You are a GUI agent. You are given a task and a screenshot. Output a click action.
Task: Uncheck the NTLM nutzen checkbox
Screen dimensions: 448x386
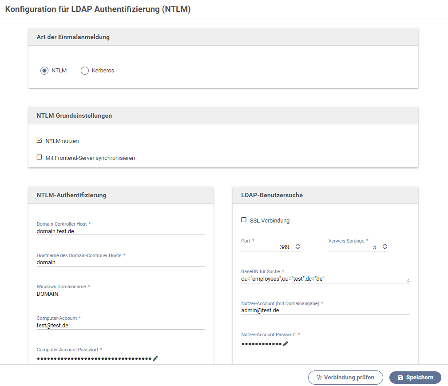point(39,140)
